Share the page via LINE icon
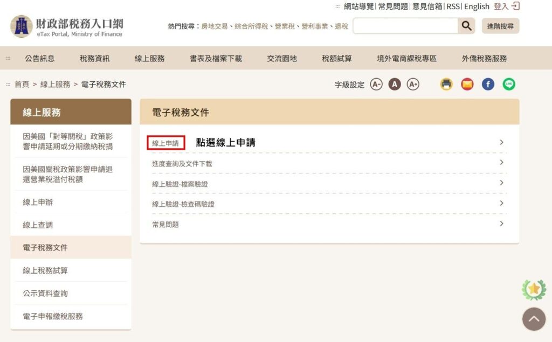 (509, 85)
